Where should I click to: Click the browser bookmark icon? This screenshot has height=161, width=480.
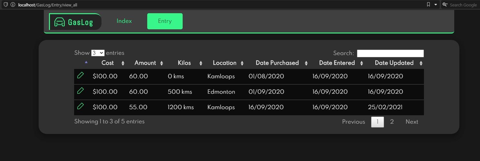coord(428,5)
